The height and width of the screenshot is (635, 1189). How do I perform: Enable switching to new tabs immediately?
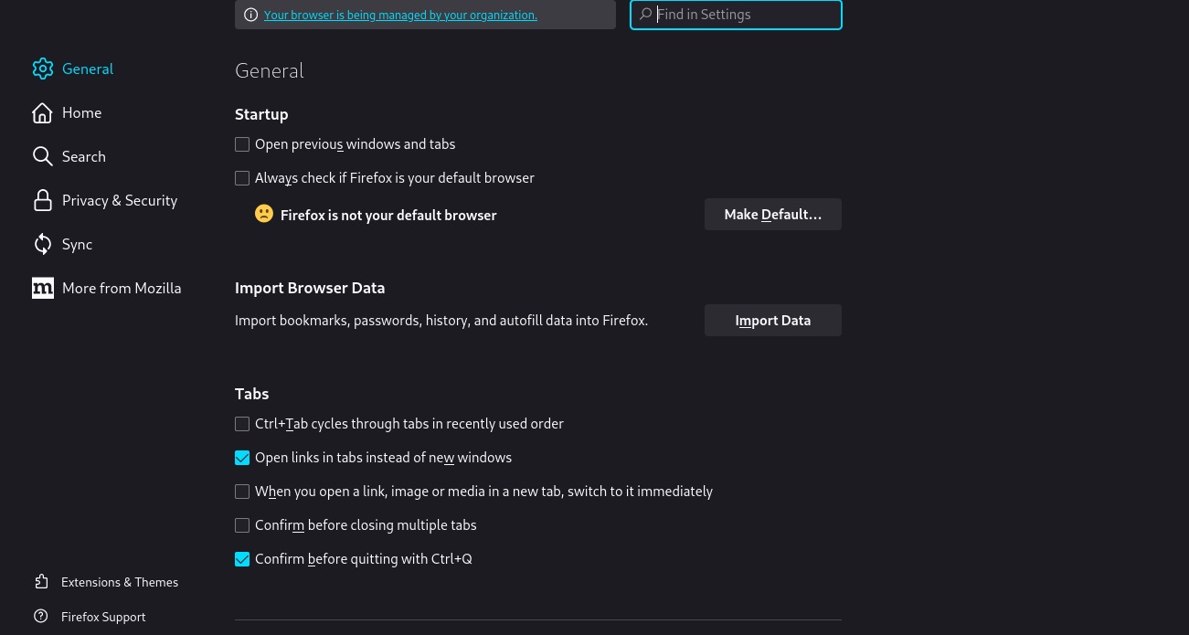(242, 492)
